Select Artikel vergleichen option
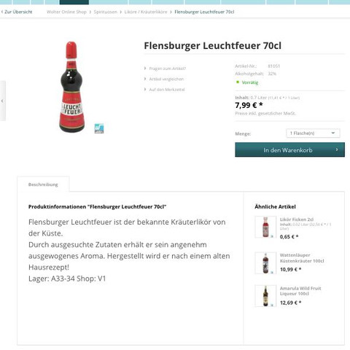The height and width of the screenshot is (350, 350). click(166, 79)
